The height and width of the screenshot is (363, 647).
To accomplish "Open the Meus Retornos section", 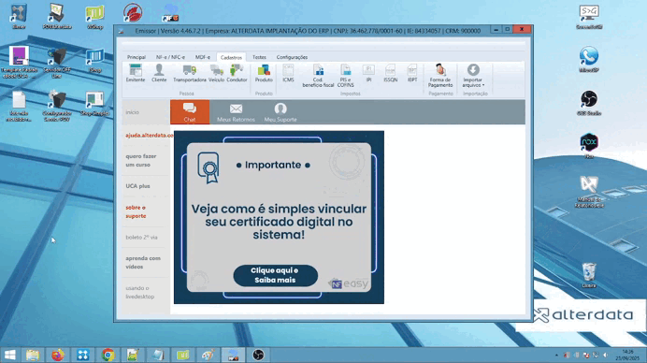I will coord(236,112).
